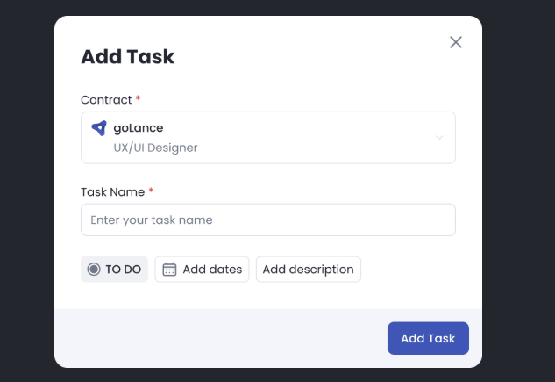Click the red asterisk beside Task Name

pos(151,191)
